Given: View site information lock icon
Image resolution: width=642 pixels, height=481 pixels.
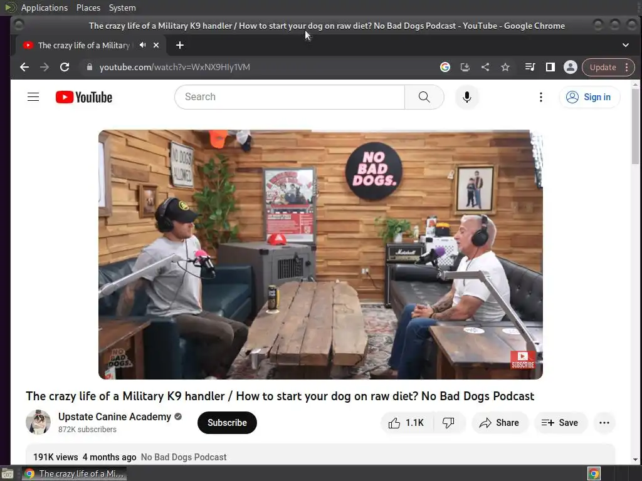Looking at the screenshot, I should coord(89,67).
